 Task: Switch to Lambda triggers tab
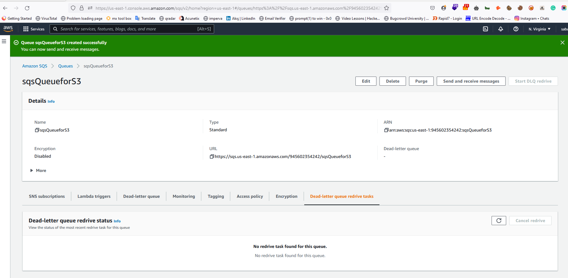click(94, 196)
